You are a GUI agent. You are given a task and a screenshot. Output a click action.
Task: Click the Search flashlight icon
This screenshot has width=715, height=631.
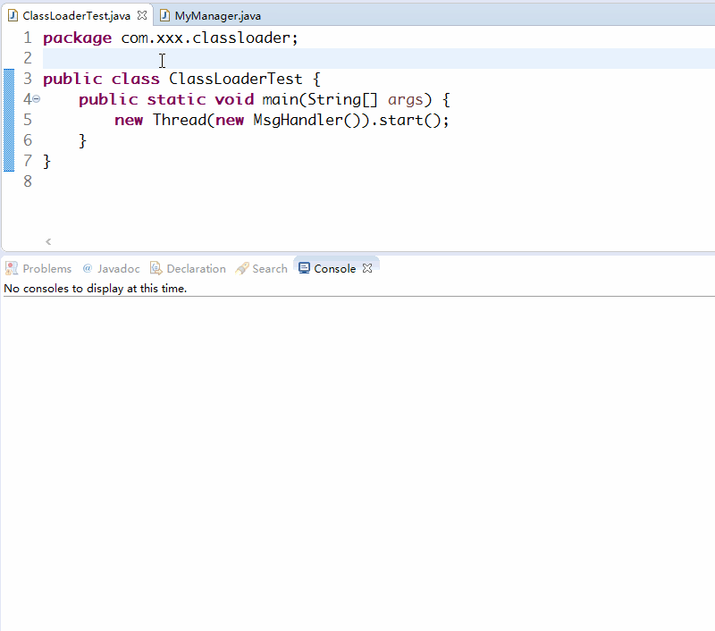coord(242,268)
